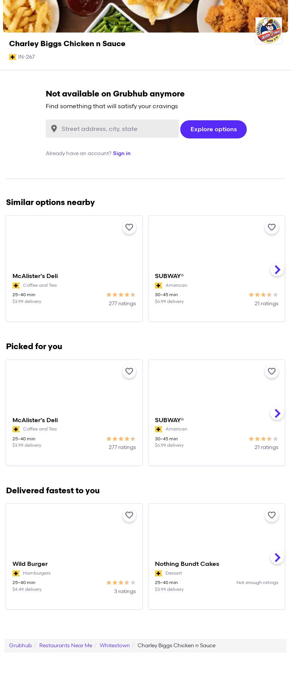Favorite SUBWAY in Similar options nearby
This screenshot has height=679, width=291.
point(272,227)
